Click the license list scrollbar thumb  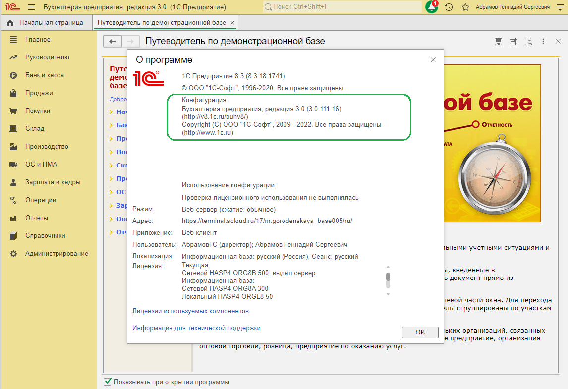388,277
